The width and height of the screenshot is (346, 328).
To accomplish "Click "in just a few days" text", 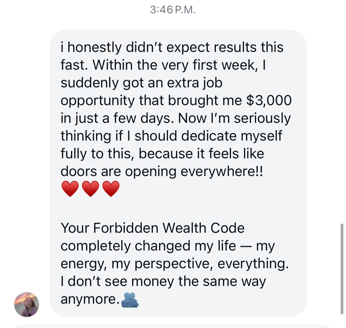I will [x=116, y=118].
